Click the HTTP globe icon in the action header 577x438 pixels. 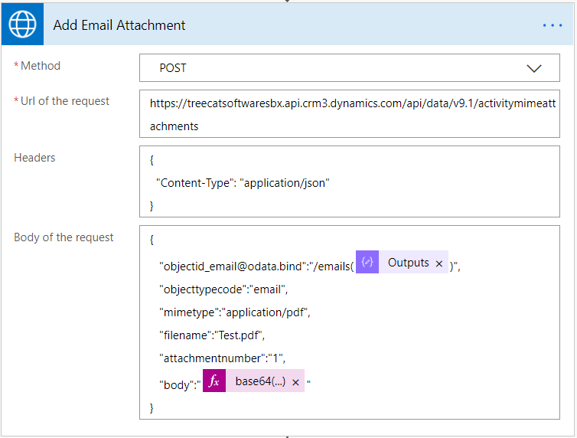click(x=22, y=25)
